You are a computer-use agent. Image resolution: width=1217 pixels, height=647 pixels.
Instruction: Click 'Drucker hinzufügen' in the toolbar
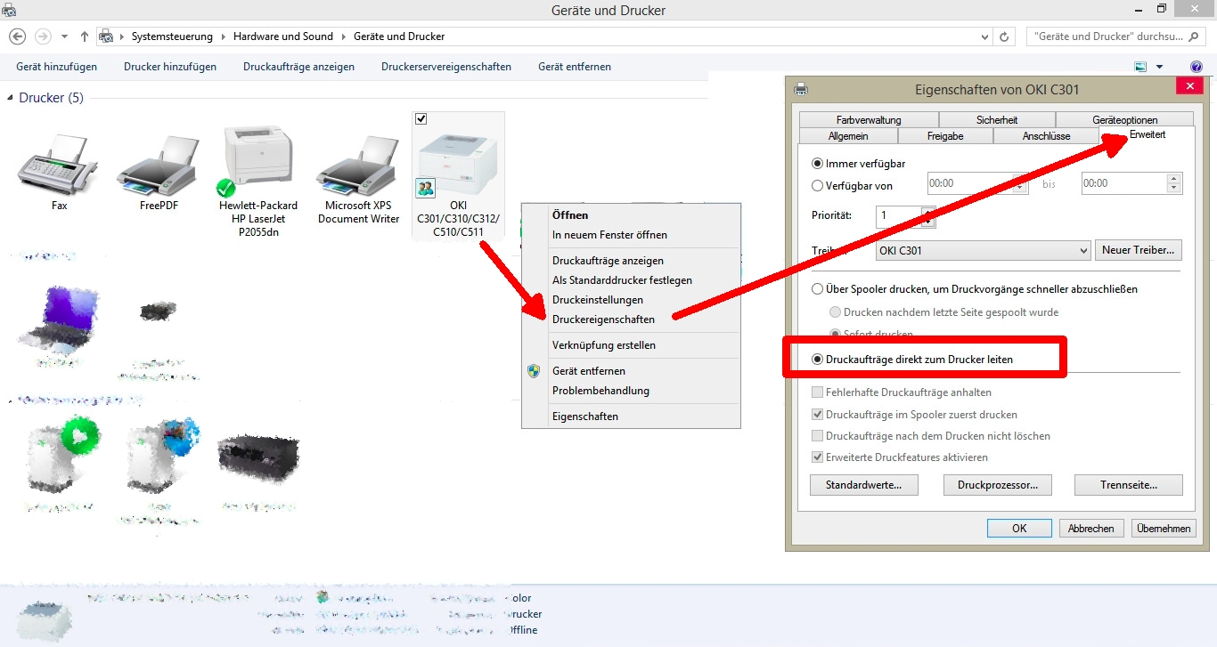(170, 67)
